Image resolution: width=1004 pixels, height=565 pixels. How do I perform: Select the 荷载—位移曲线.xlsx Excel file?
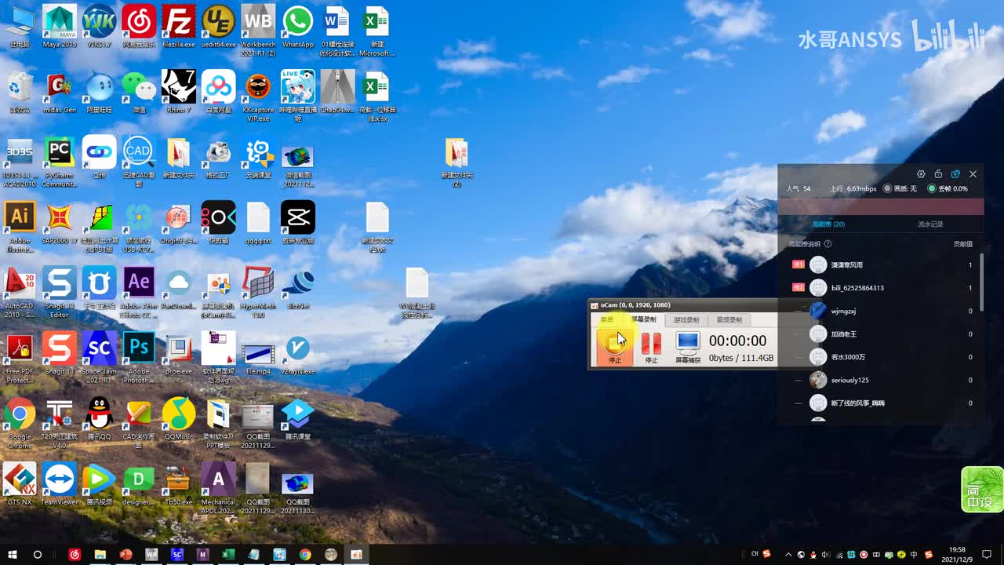(376, 97)
